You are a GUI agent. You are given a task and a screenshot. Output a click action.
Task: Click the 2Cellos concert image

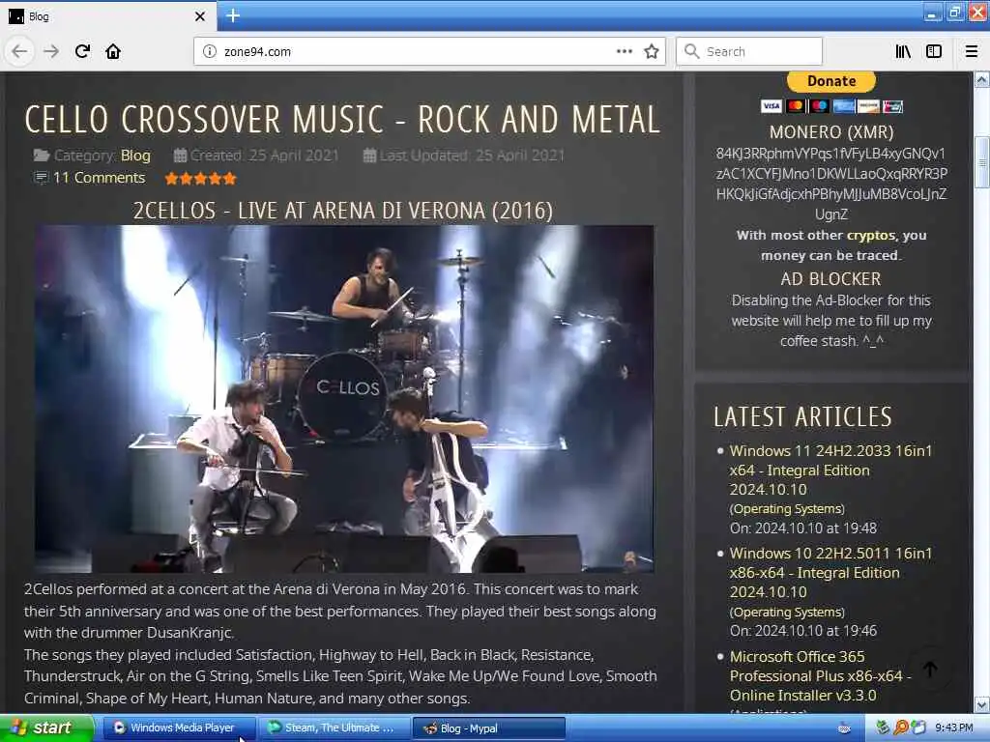point(344,399)
